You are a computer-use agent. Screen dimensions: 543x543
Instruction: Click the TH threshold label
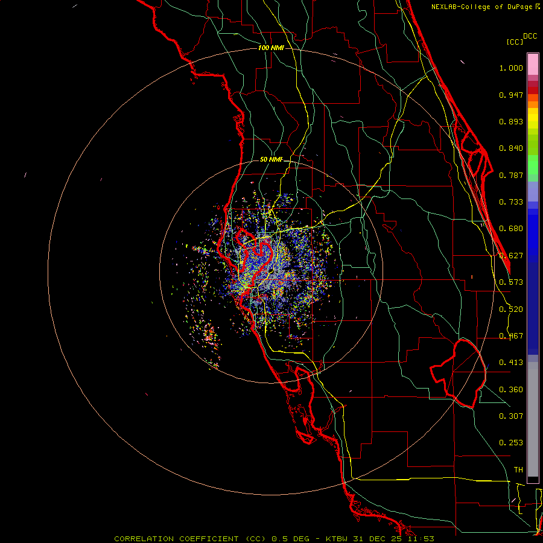pos(518,470)
